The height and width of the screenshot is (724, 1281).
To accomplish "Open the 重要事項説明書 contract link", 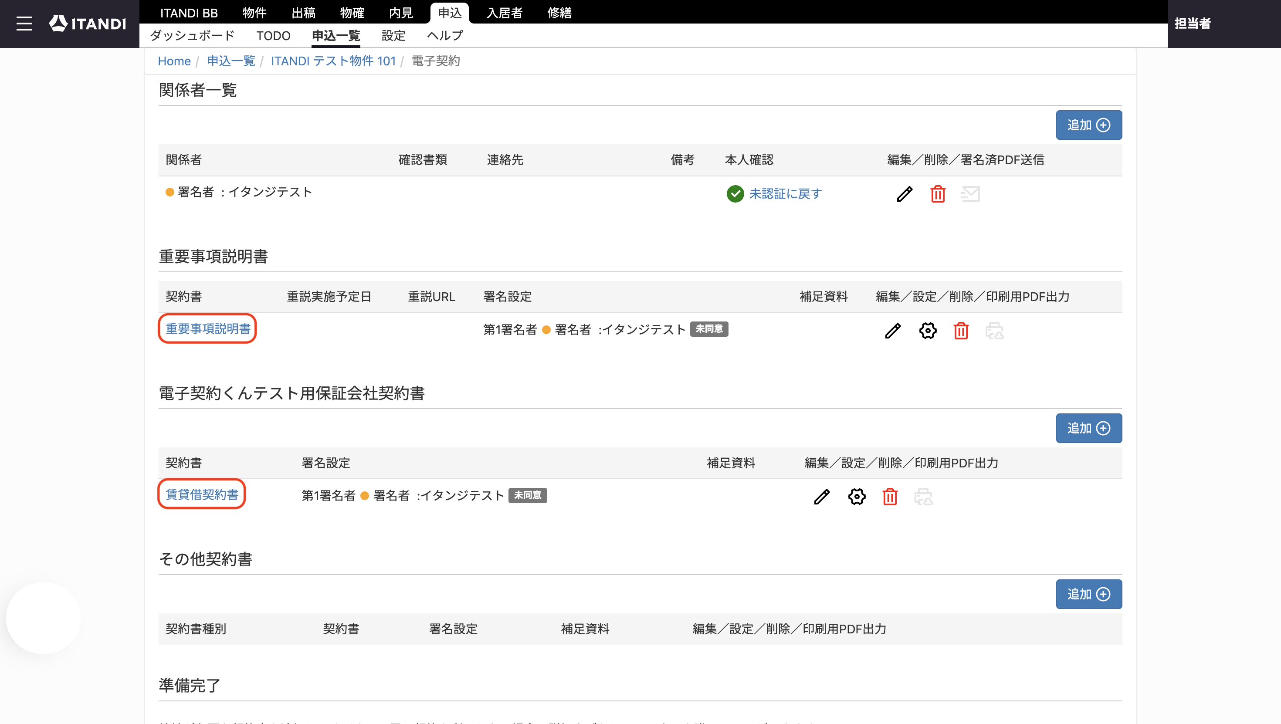I will [208, 329].
